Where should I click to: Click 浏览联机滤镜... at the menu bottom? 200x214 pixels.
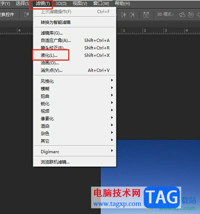point(74,162)
